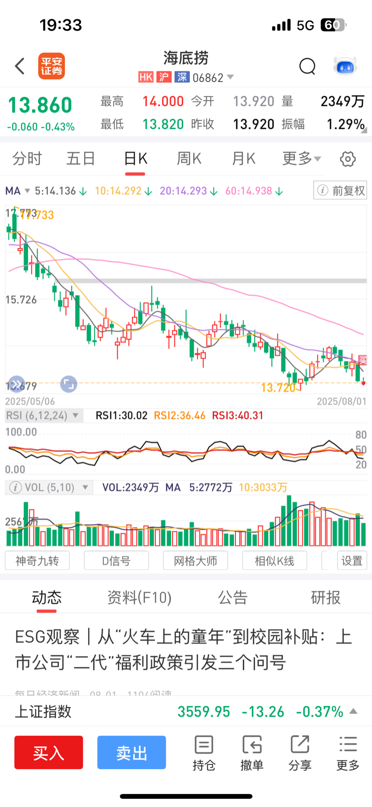372x807 pixels.
Task: Tap the 设置 indicator settings button
Action: click(x=352, y=560)
